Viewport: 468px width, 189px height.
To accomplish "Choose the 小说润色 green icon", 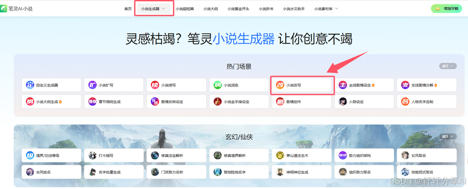I will tap(218, 85).
